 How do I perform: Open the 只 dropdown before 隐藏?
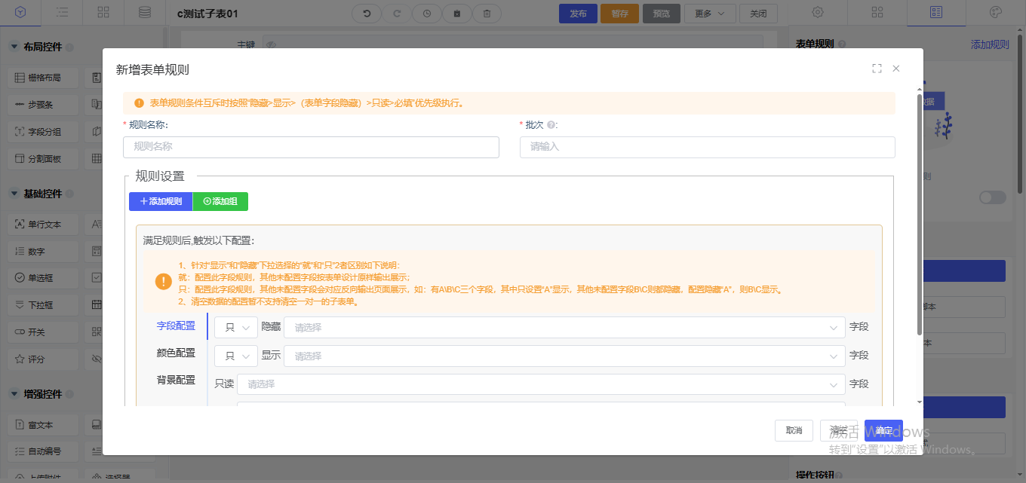coord(235,328)
